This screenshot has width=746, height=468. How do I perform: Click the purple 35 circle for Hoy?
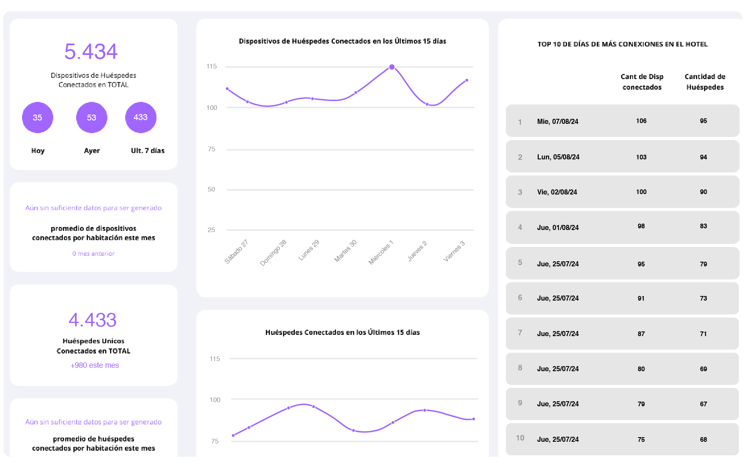coord(38,118)
